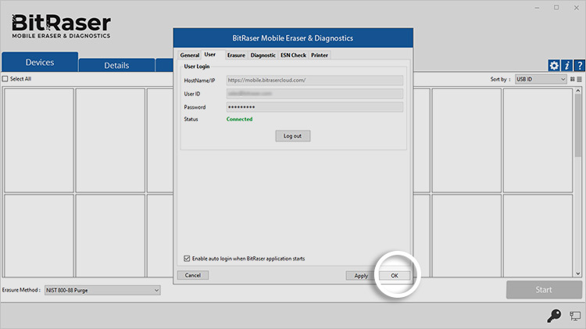Click the Password field
586x329 pixels.
pyautogui.click(x=315, y=107)
